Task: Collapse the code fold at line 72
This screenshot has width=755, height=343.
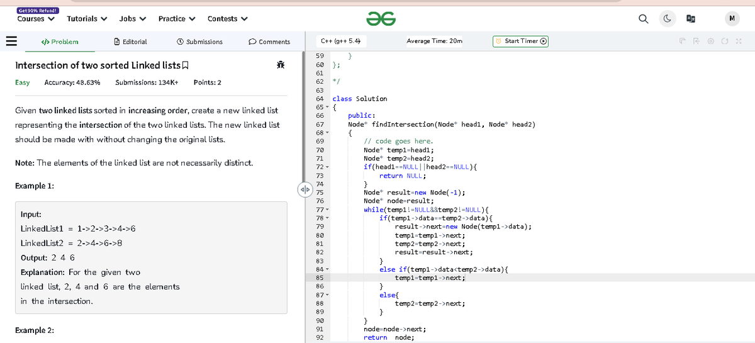Action: point(328,167)
